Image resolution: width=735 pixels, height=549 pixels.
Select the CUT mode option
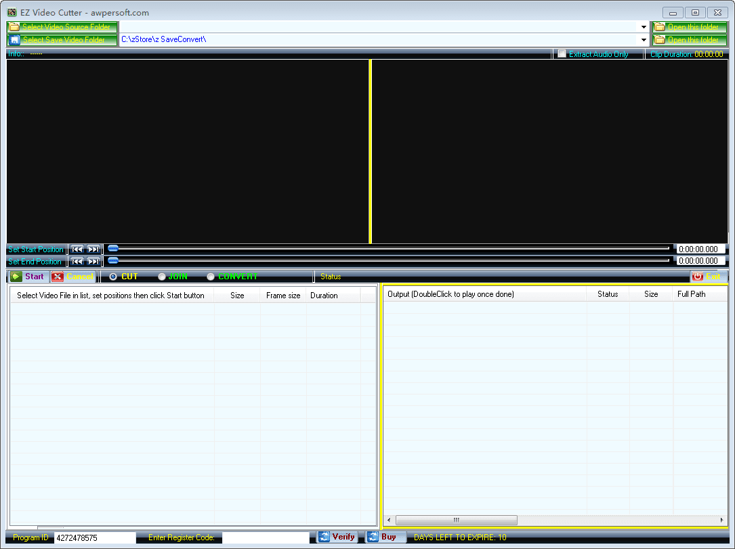coord(112,277)
